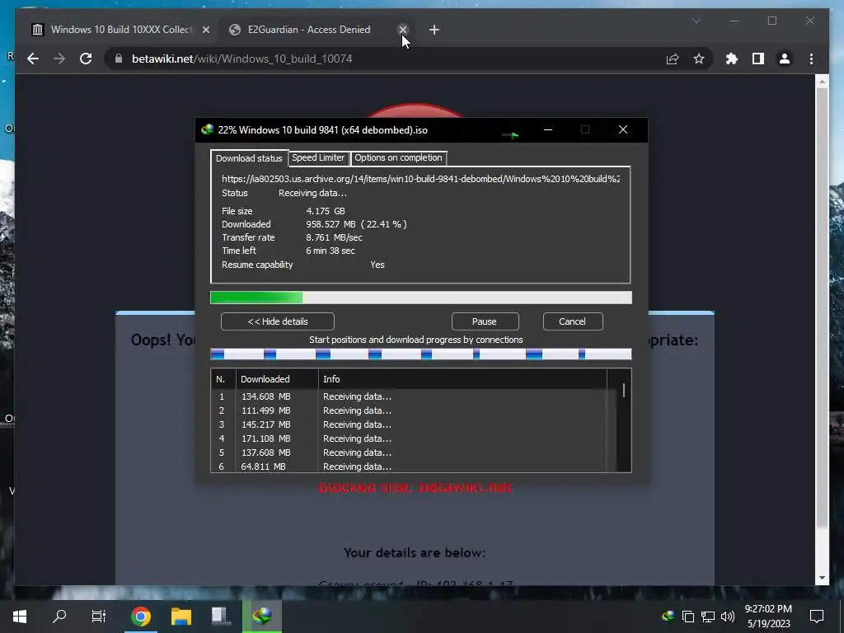The width and height of the screenshot is (844, 633).
Task: Open the taskbar clock showing 9:27:02 PM
Action: (x=768, y=617)
